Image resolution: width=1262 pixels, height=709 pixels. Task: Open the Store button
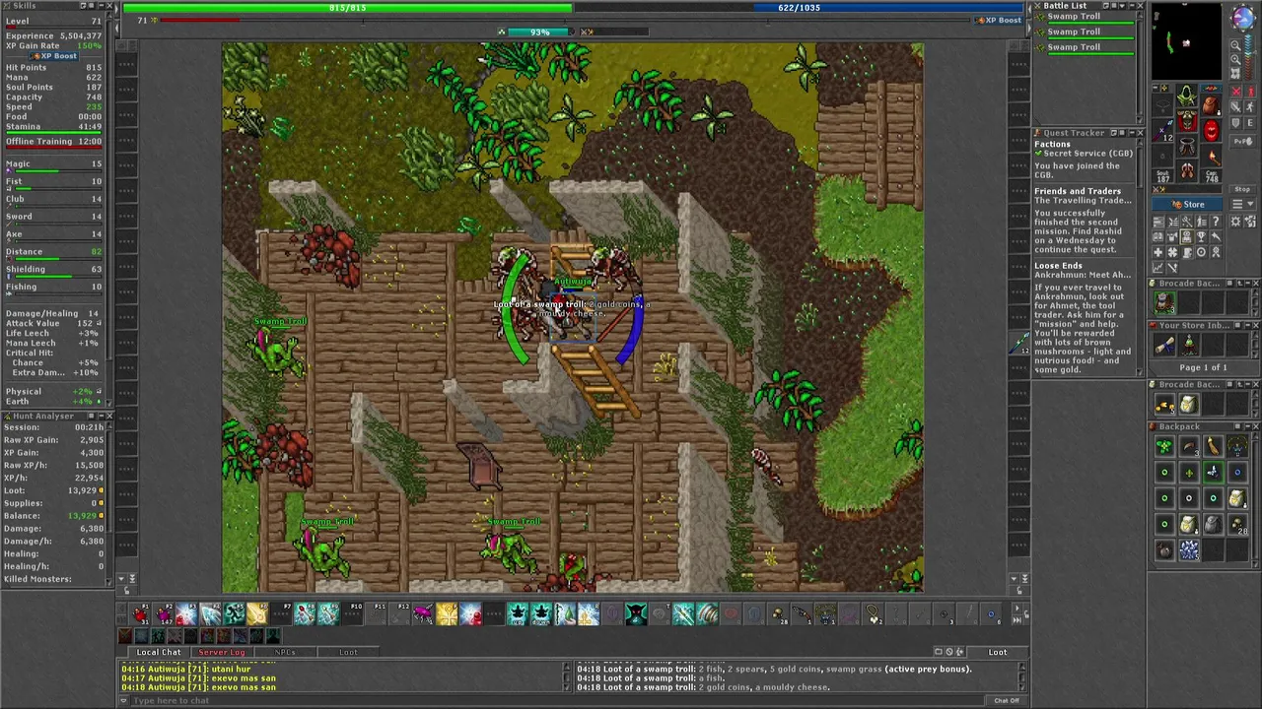tap(1185, 204)
